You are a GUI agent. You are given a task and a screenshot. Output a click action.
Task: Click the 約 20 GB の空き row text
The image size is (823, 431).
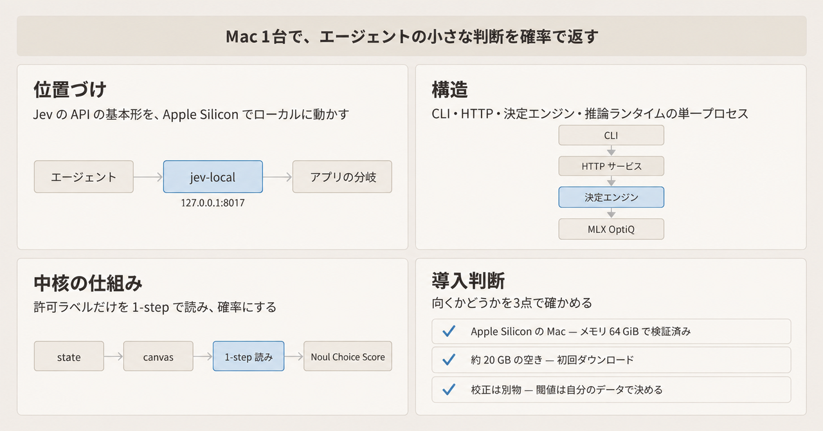(552, 360)
